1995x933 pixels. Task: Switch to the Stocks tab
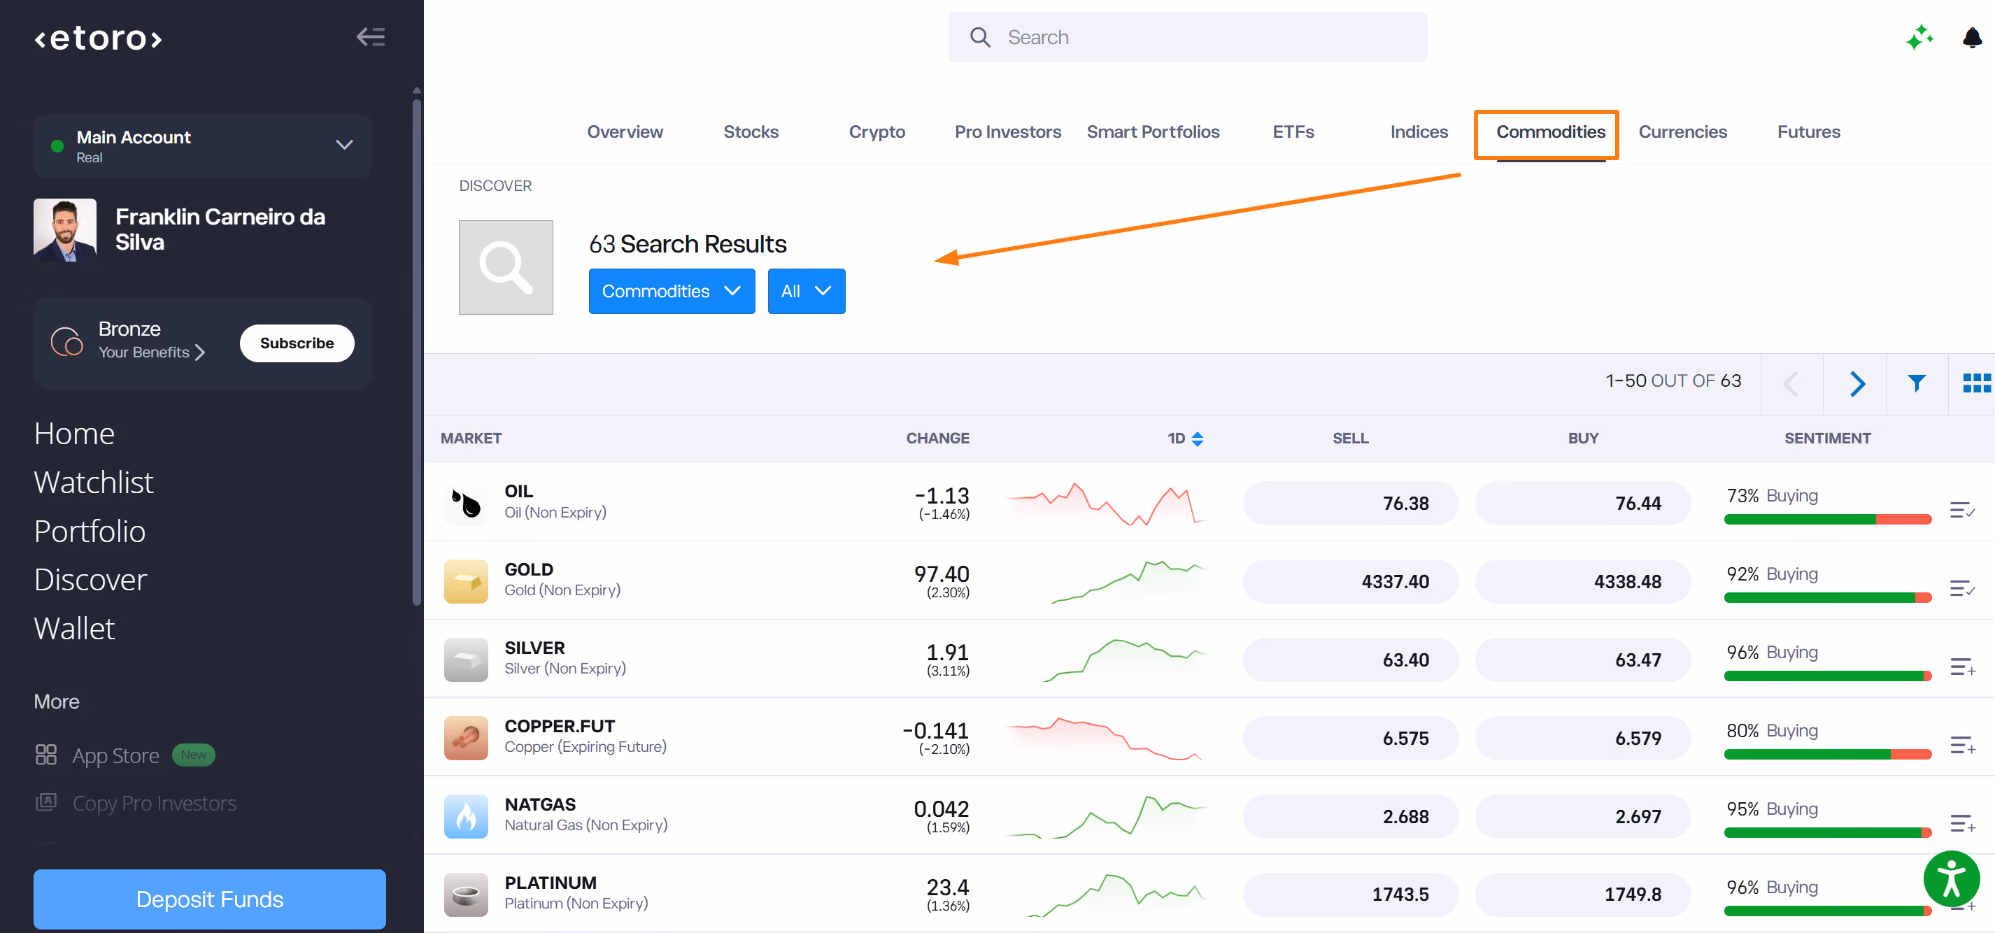pyautogui.click(x=751, y=131)
